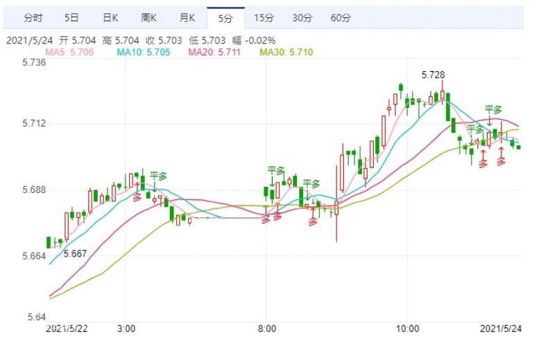Click the active 5分 interval tab
Viewport: 559px width, 339px height.
click(x=225, y=17)
